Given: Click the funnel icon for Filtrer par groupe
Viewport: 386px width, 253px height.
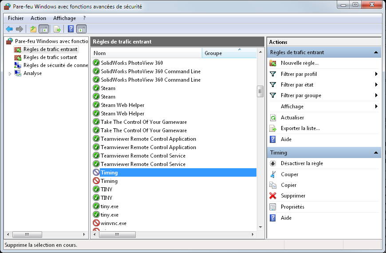Looking at the screenshot, I should 273,95.
